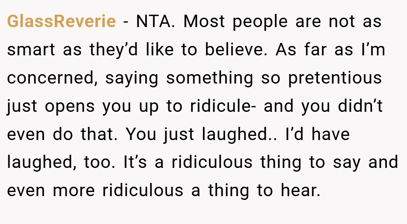Click the word "smart" in the comment
Viewport: 407px width, 224px height.
click(x=31, y=49)
